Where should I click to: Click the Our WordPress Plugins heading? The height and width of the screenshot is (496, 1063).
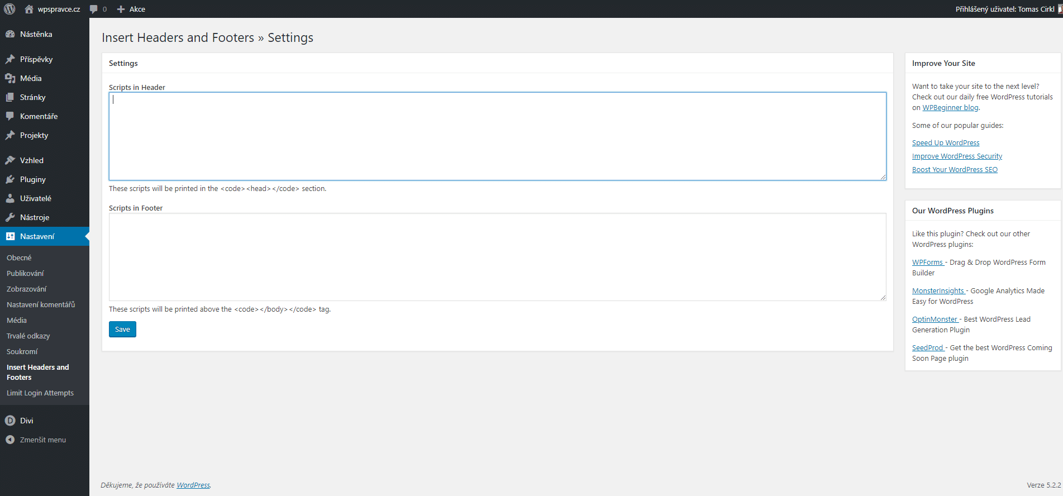pyautogui.click(x=953, y=211)
